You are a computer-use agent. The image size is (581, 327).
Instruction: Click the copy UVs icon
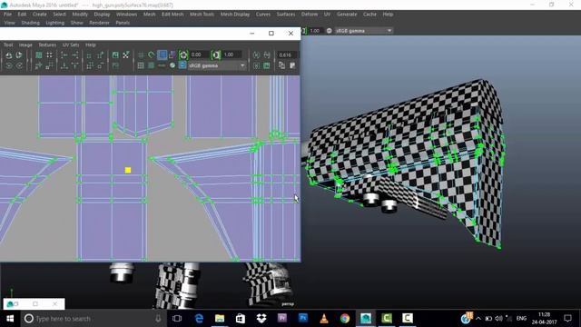(x=281, y=65)
